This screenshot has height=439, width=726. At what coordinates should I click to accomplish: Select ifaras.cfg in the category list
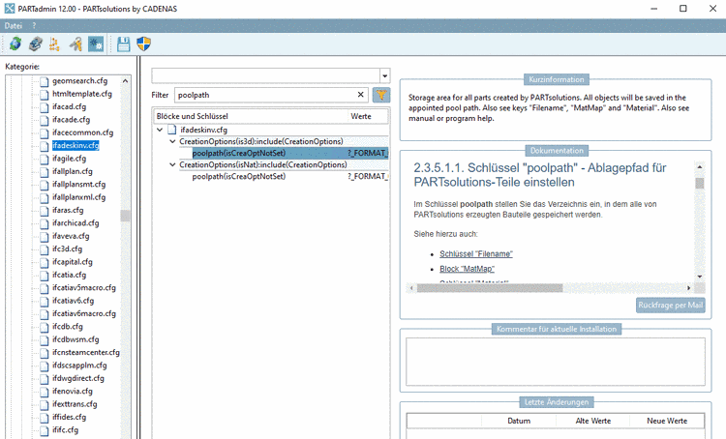68,211
